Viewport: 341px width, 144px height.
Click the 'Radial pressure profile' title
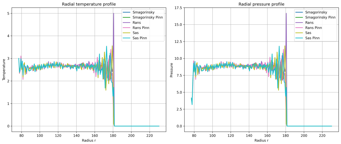click(x=261, y=4)
